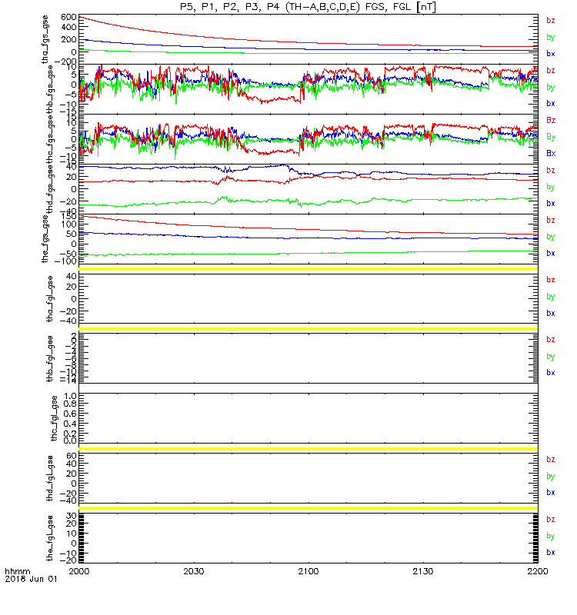The image size is (577, 615).
Task: Click the tha_fgs_gse y-axis label
Action: pyautogui.click(x=45, y=39)
